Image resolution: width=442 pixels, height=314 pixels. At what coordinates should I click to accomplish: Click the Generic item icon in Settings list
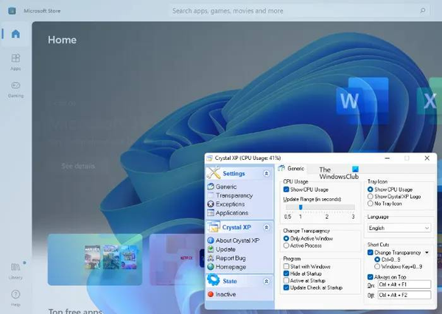pyautogui.click(x=210, y=186)
